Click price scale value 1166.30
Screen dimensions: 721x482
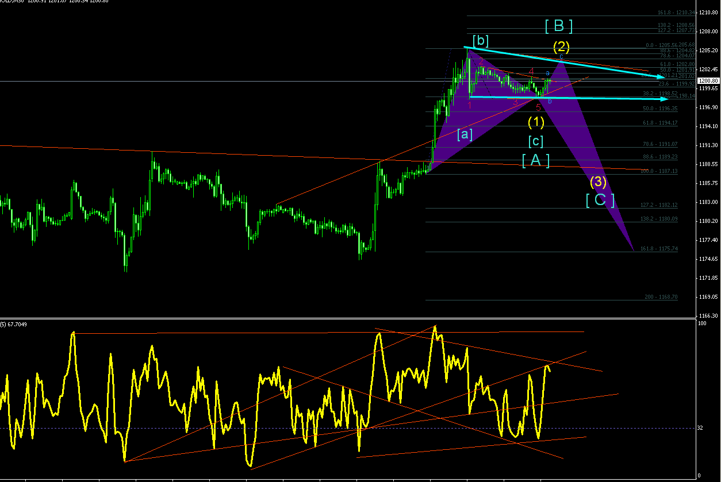point(710,315)
